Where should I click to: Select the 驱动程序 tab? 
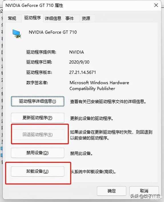pyautogui.click(x=32, y=18)
